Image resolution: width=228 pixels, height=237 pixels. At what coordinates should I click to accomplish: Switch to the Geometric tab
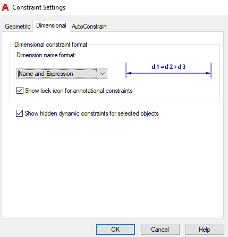[x=18, y=27]
